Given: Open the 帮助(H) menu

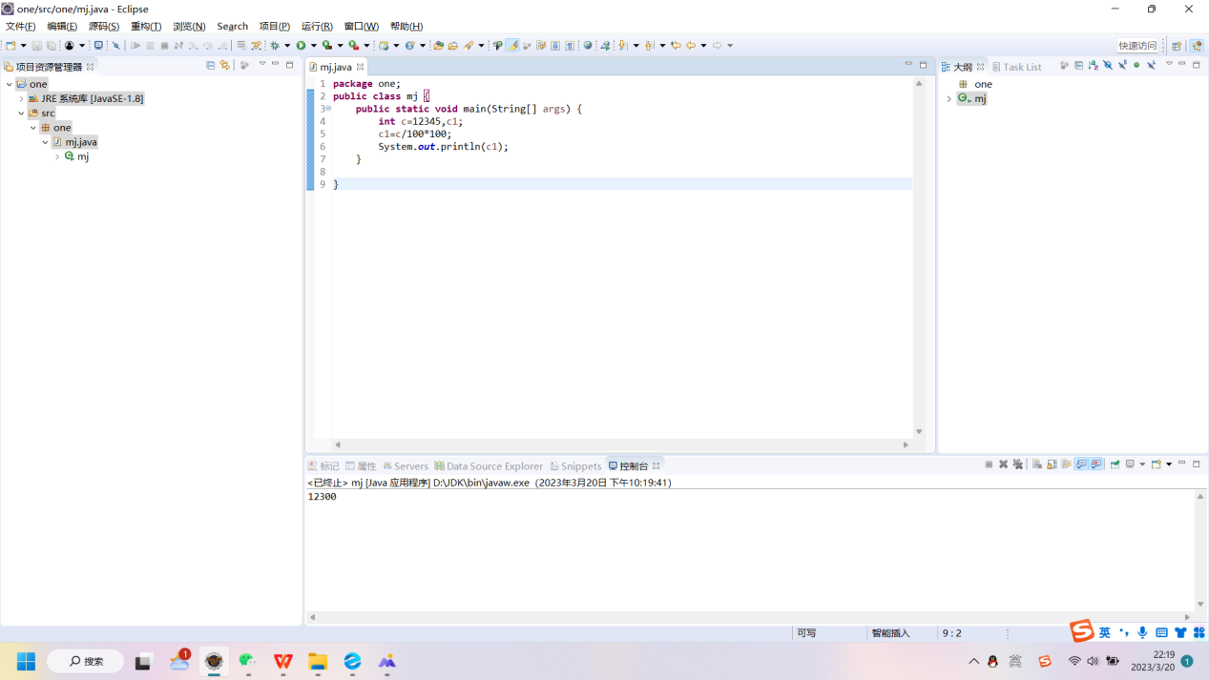Looking at the screenshot, I should tap(406, 26).
